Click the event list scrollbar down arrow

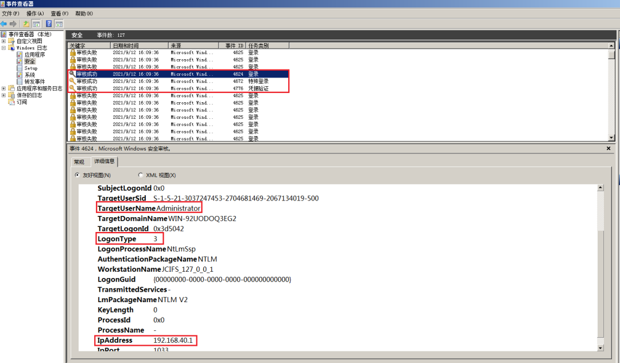click(612, 138)
